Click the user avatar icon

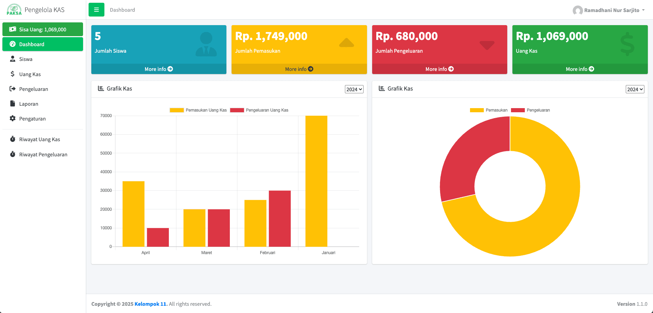[578, 10]
